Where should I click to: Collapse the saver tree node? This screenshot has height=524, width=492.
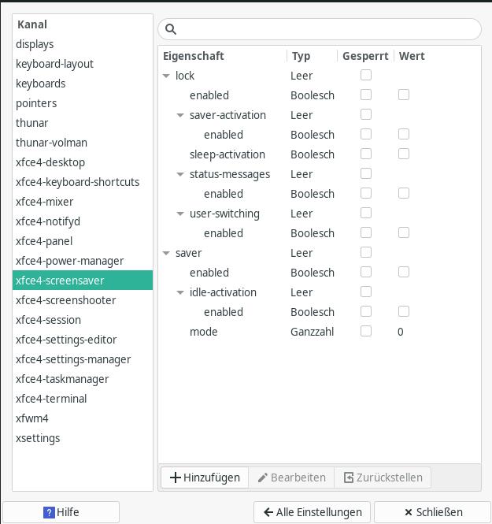[166, 253]
